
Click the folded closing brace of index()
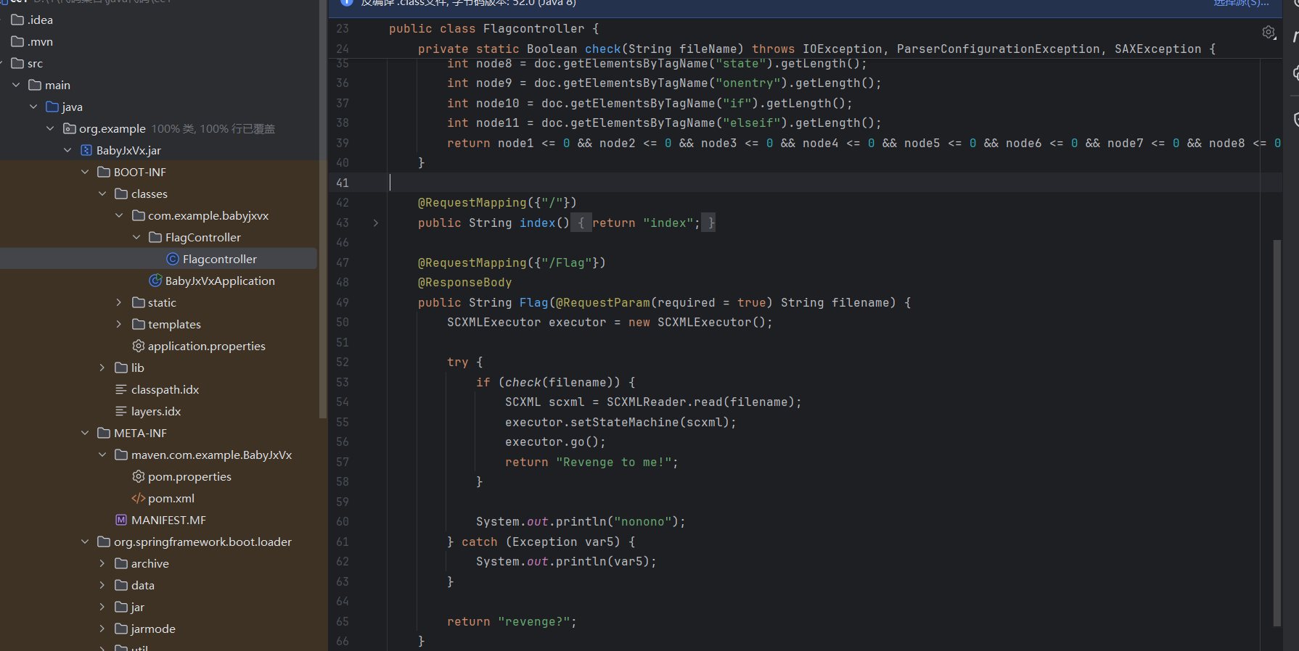pos(710,223)
